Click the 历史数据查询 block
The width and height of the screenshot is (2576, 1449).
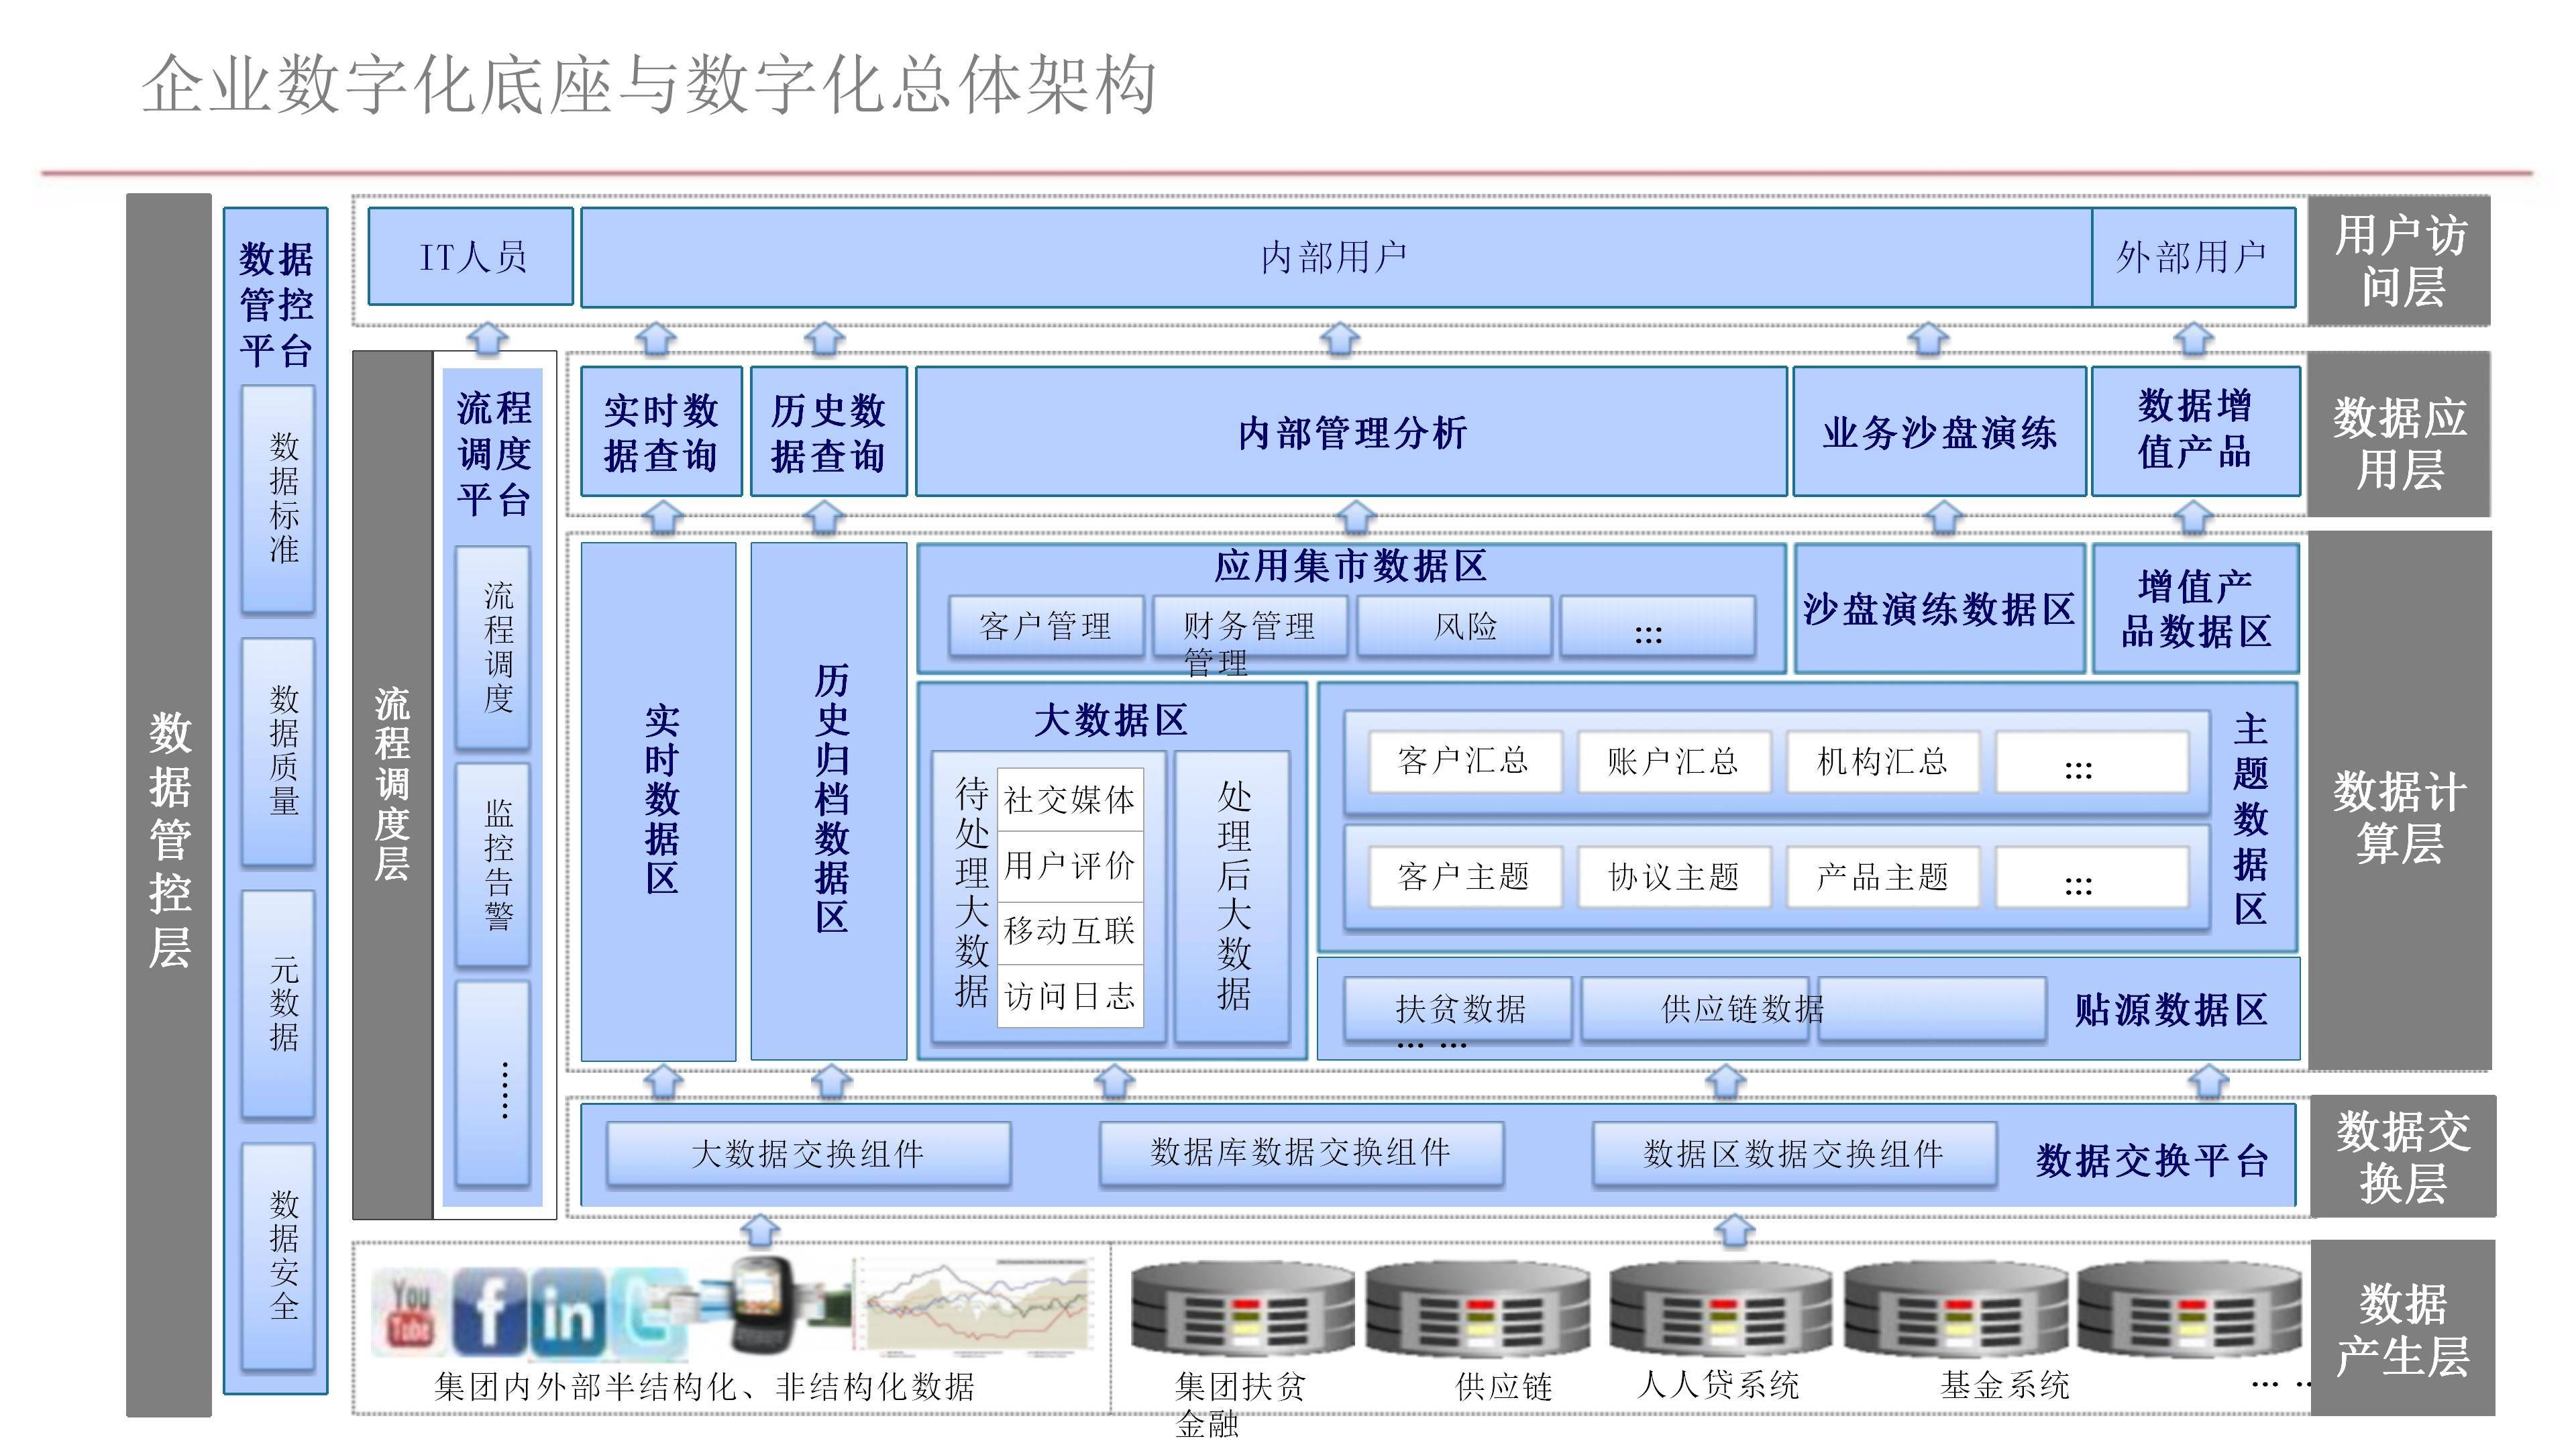pos(829,432)
